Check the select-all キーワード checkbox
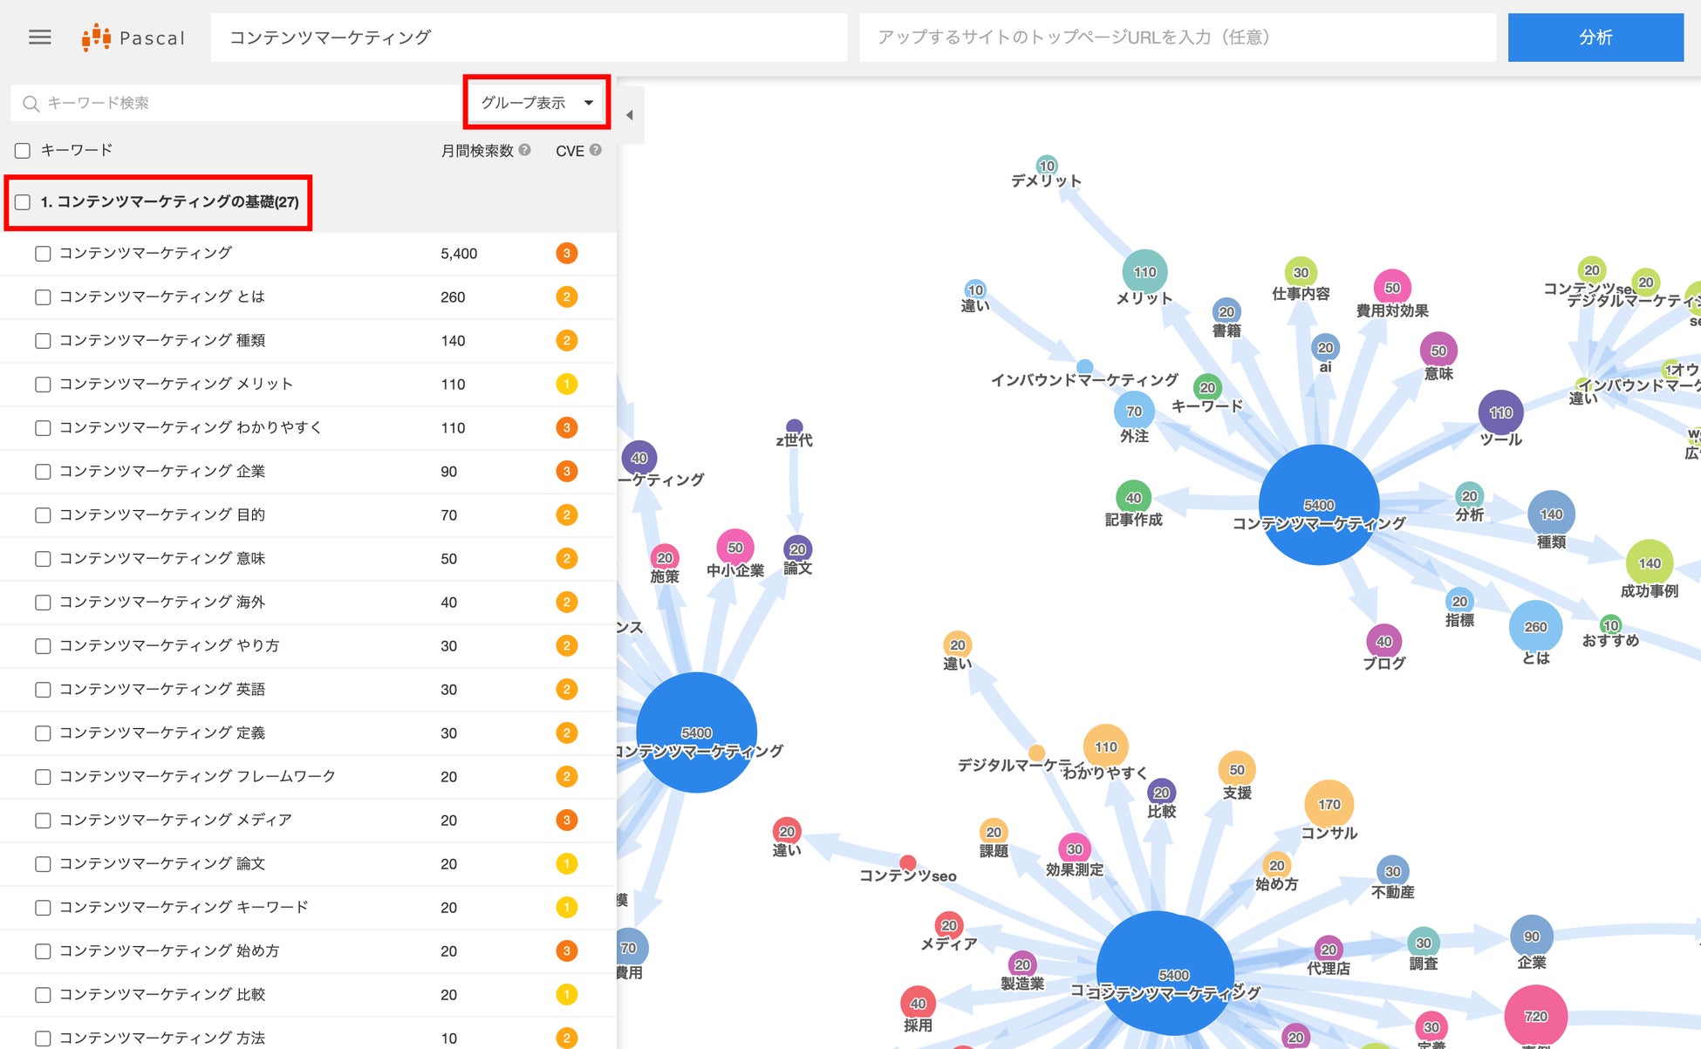The height and width of the screenshot is (1049, 1701). (23, 151)
